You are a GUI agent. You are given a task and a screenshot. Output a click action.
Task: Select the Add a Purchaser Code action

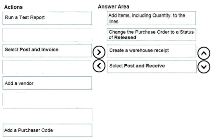coord(47,130)
